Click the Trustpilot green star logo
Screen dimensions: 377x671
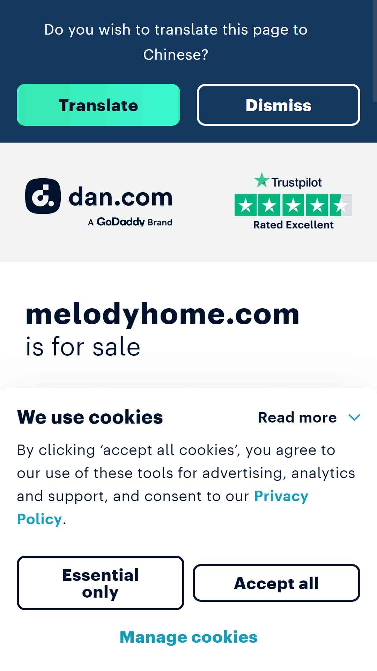[262, 180]
